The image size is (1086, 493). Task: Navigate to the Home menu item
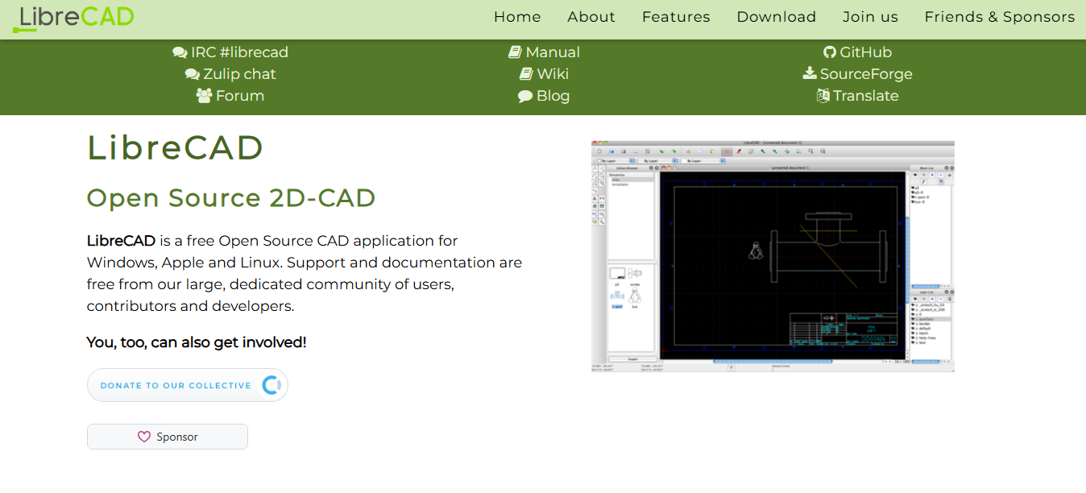tap(517, 17)
